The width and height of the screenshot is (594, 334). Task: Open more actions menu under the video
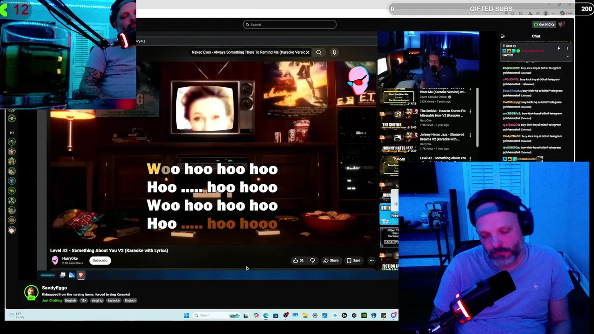371,261
